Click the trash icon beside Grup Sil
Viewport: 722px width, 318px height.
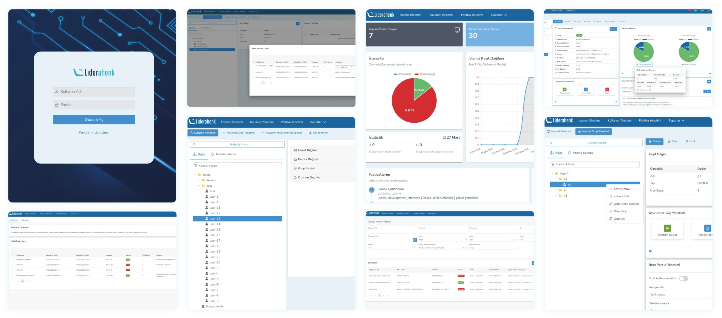click(611, 219)
